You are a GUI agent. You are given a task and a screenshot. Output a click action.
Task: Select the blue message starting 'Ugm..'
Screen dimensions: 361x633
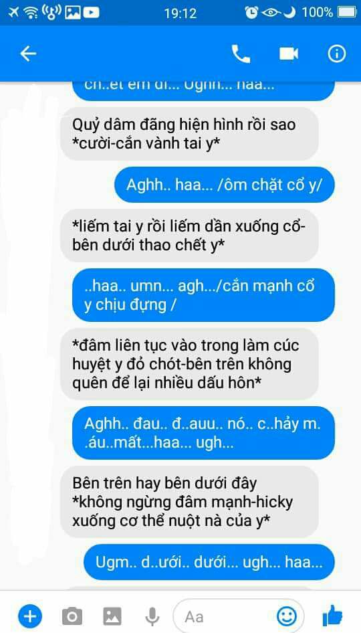(209, 562)
